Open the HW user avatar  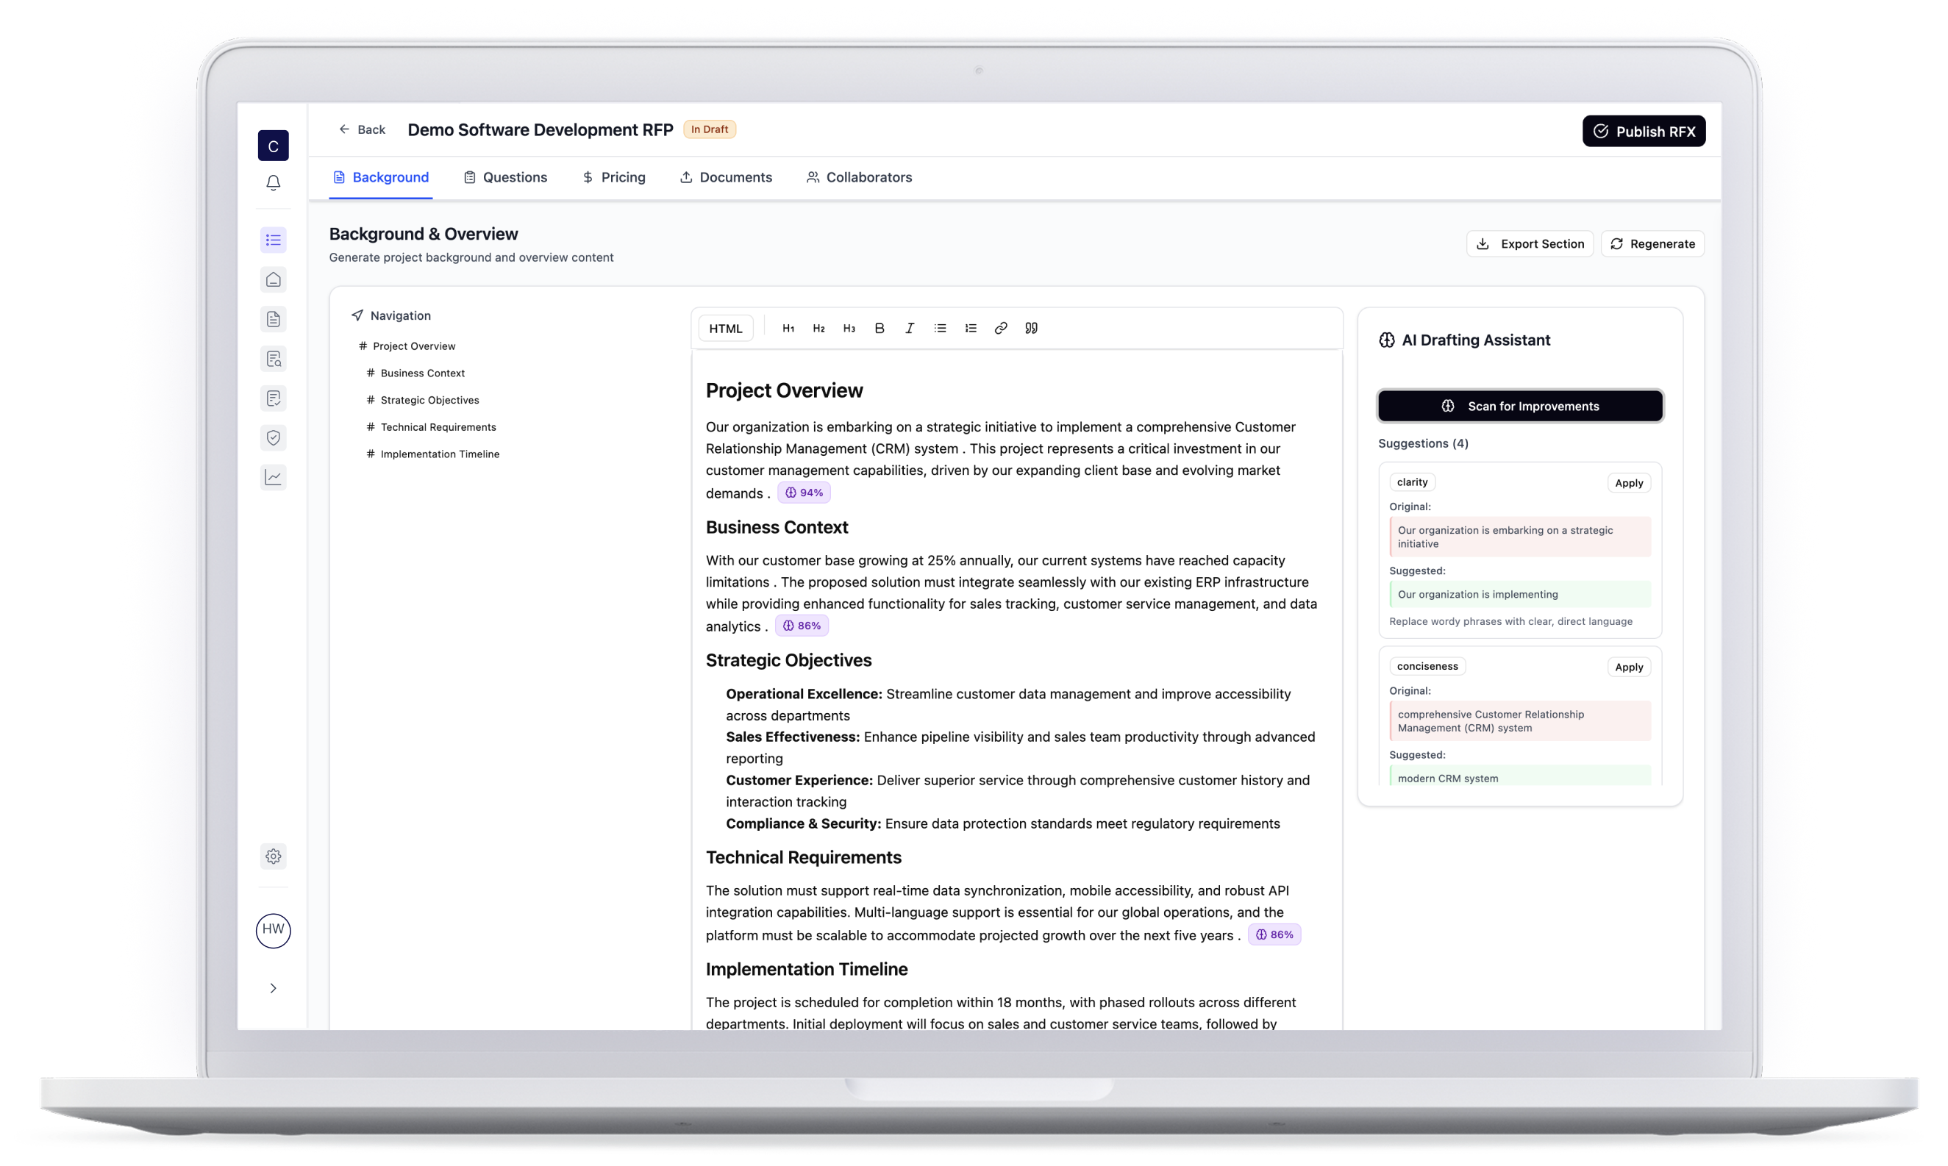pos(273,929)
